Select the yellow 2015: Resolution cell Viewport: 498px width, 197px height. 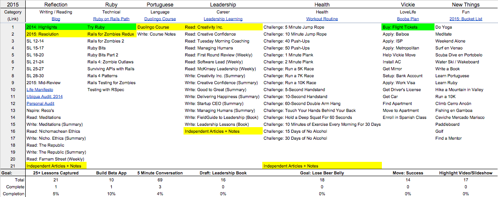pos(56,34)
